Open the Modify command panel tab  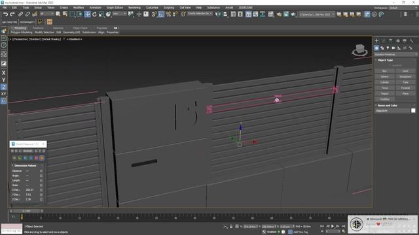click(x=384, y=40)
